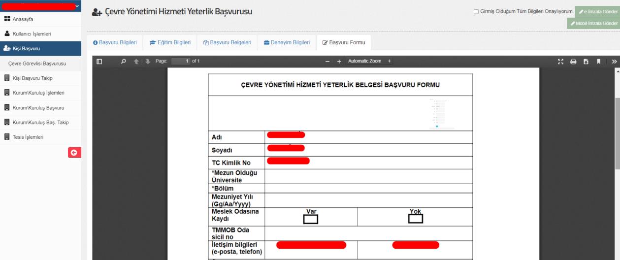Open Kurum\Kuruluş Başvuru menu
The height and width of the screenshot is (260, 620).
(x=41, y=107)
